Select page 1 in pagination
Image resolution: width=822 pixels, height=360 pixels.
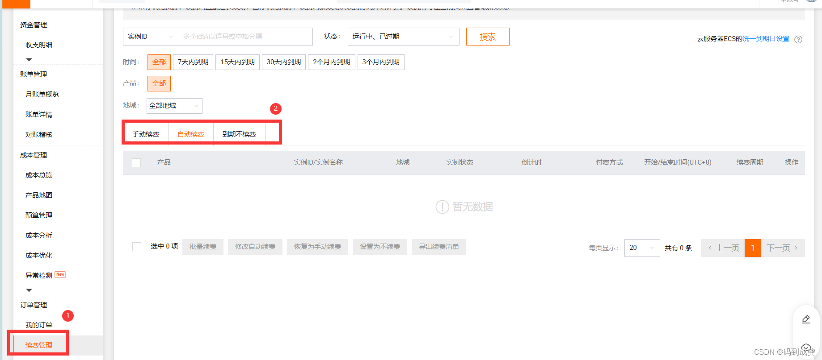click(x=753, y=248)
